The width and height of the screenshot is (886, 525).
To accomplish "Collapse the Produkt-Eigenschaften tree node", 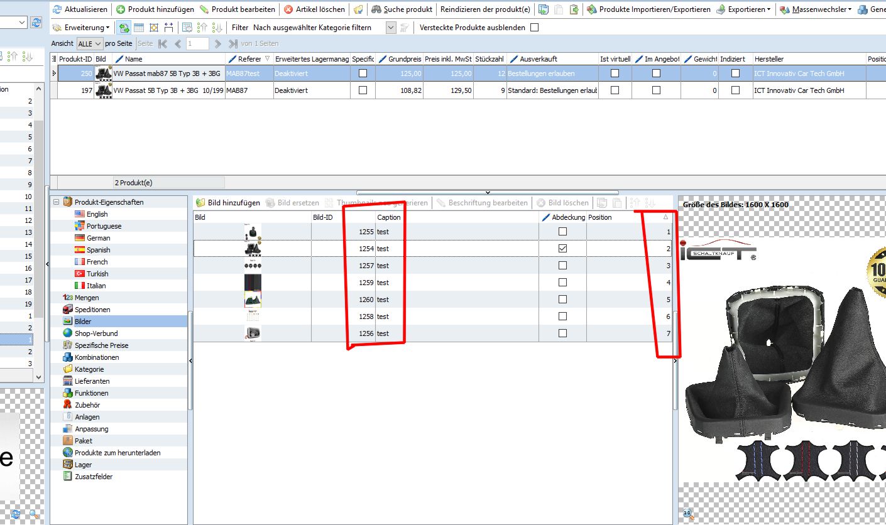I will click(x=56, y=202).
